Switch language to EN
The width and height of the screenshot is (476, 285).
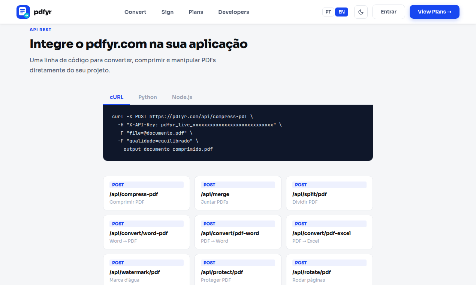point(341,12)
